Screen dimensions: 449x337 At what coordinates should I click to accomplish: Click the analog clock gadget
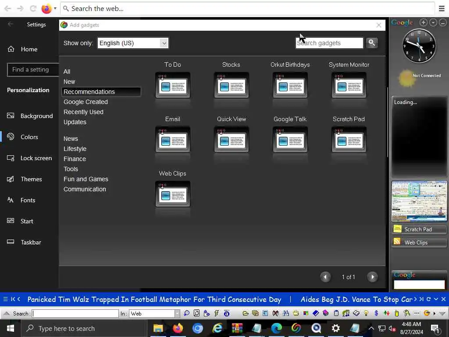click(419, 46)
